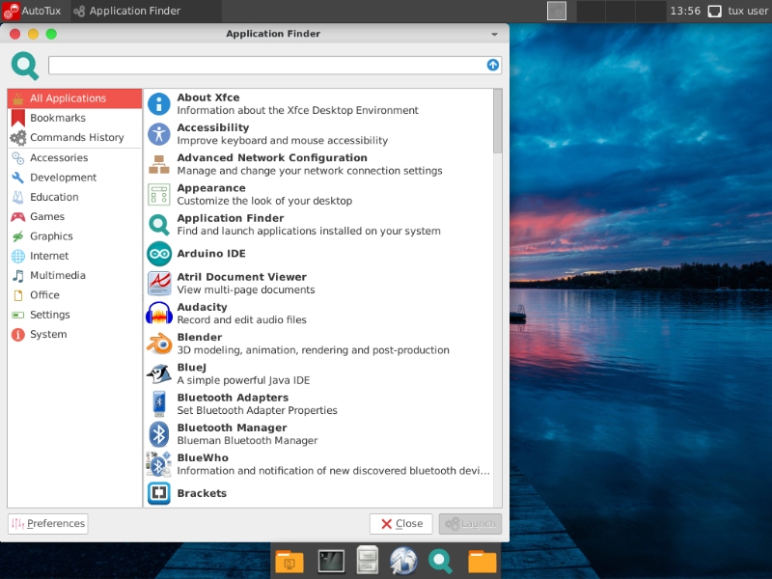The width and height of the screenshot is (772, 579).
Task: Open the terminal from the bottom dock
Action: click(331, 562)
